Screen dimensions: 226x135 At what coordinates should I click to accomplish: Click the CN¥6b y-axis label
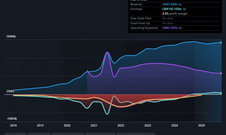point(11,37)
